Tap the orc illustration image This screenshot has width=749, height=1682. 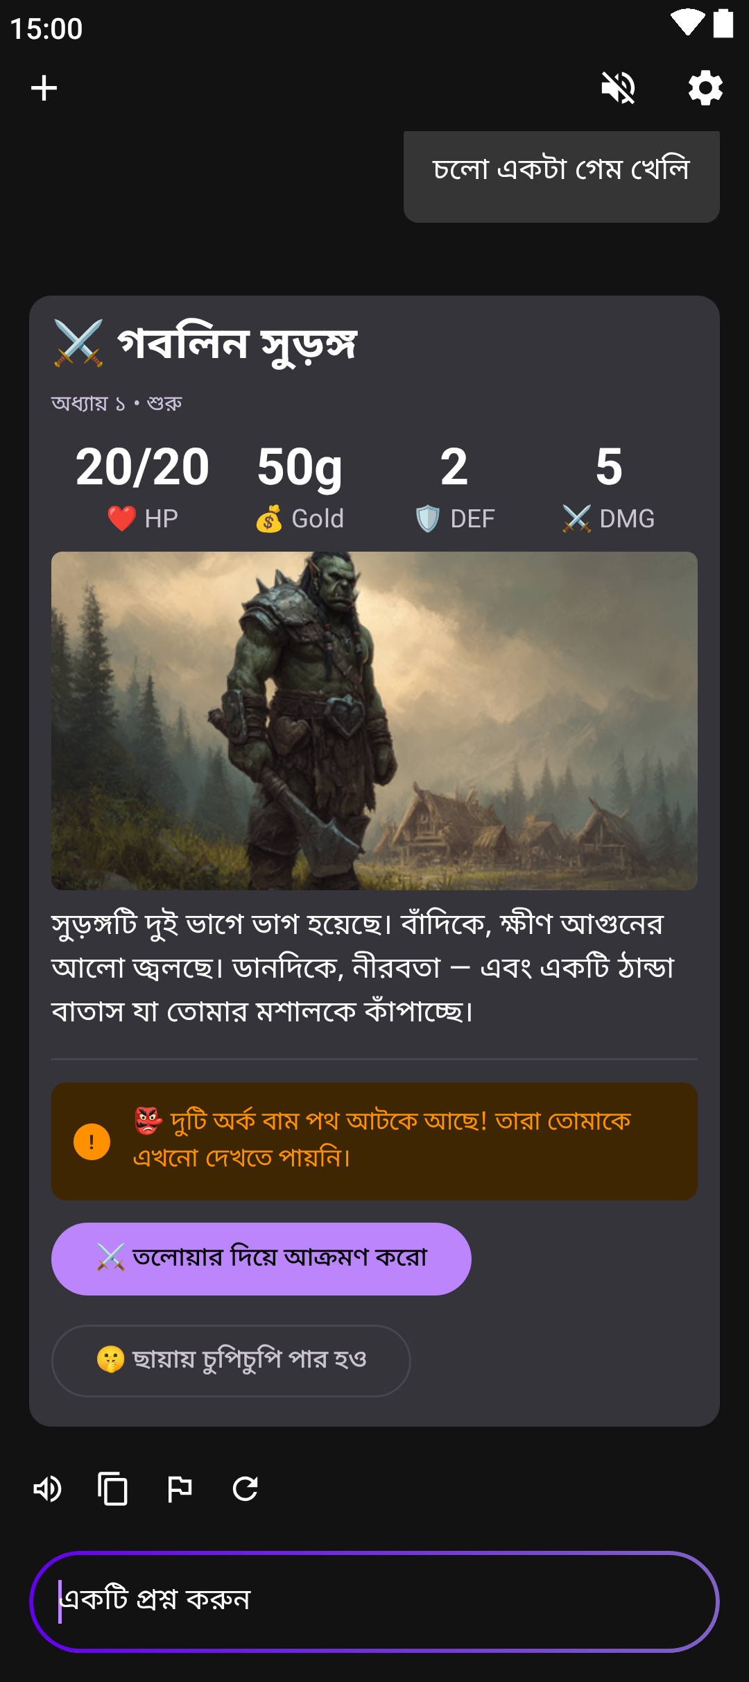coord(374,721)
